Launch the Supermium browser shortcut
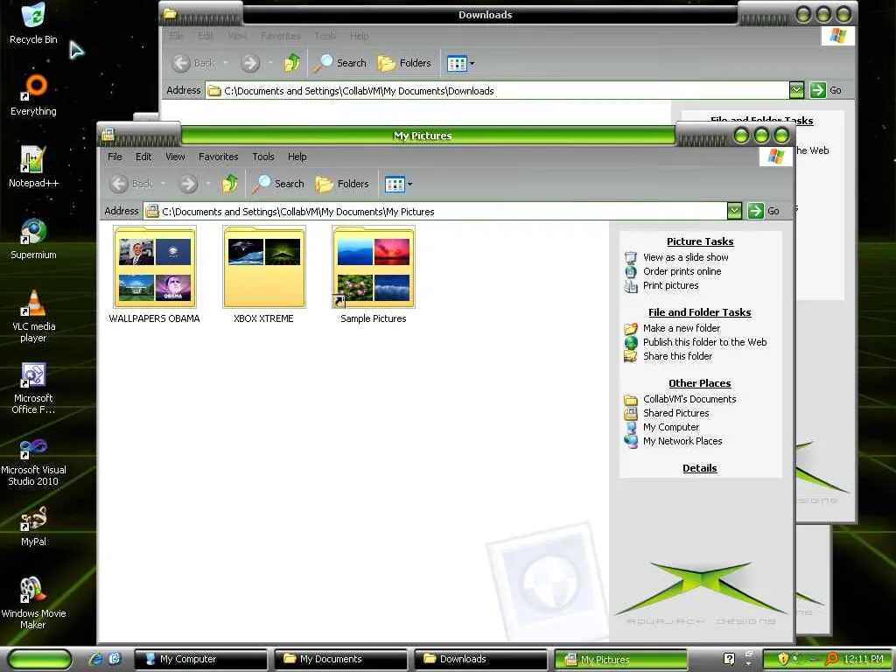This screenshot has width=896, height=672. (x=33, y=239)
